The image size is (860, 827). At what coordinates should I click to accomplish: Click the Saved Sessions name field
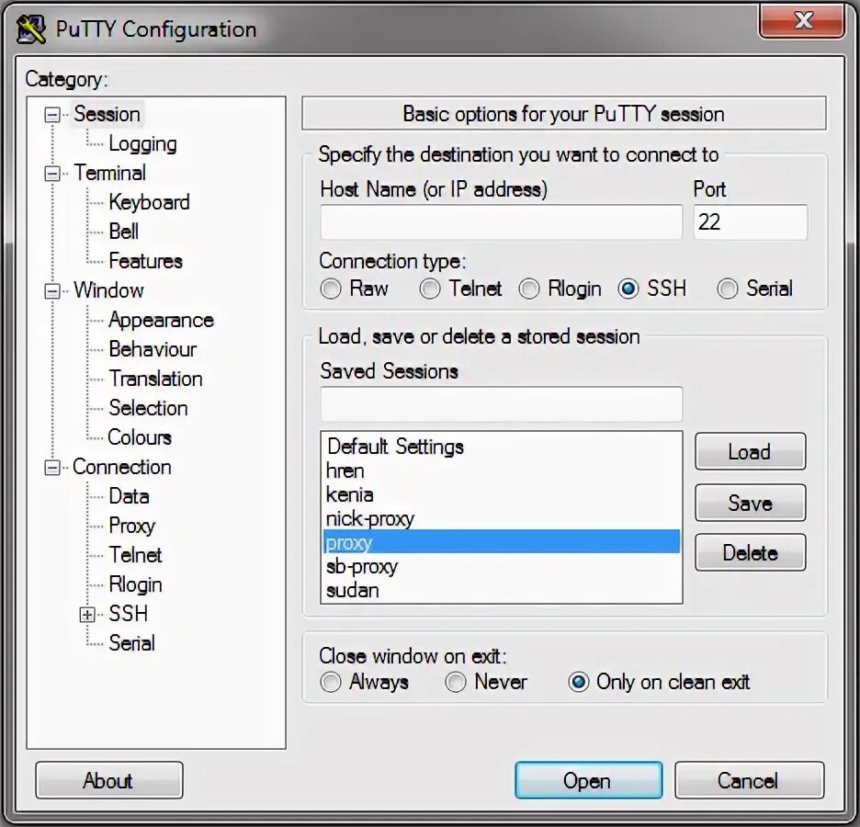[x=502, y=403]
